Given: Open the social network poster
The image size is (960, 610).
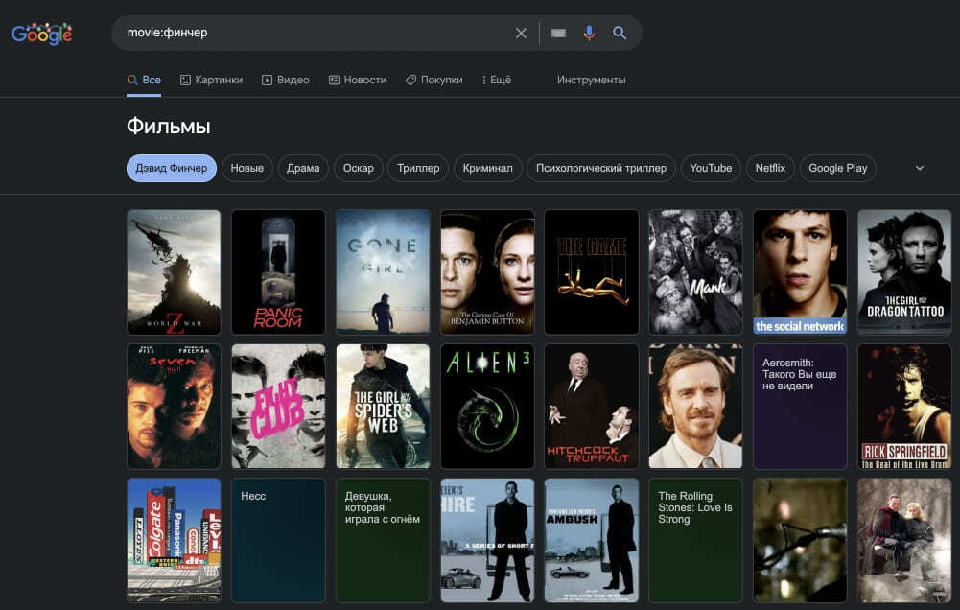Looking at the screenshot, I should click(800, 272).
